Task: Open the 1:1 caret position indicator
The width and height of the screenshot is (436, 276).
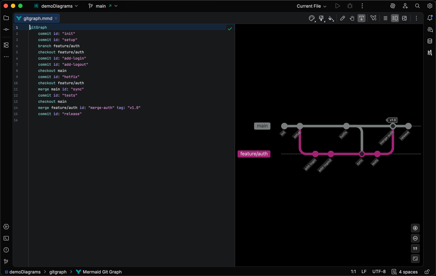Action: click(353, 272)
